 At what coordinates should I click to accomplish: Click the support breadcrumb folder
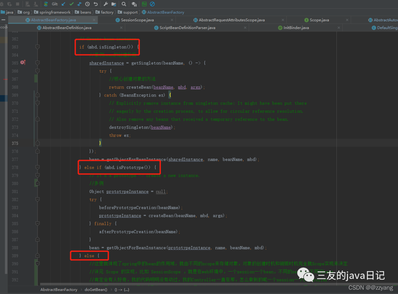tap(128, 12)
